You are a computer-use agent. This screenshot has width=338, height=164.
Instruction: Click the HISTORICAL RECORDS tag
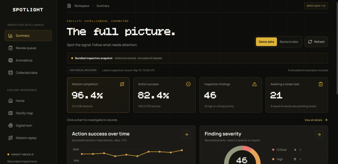click(83, 71)
